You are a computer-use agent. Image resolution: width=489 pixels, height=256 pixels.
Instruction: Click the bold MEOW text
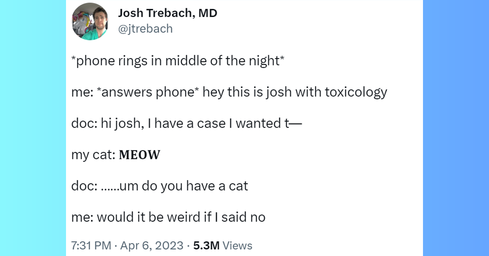(x=139, y=155)
